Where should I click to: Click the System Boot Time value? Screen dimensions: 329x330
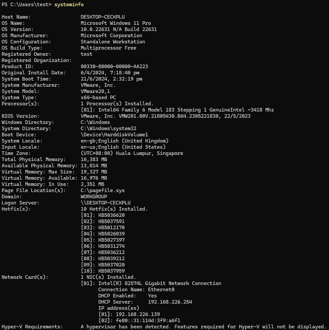[x=111, y=79]
